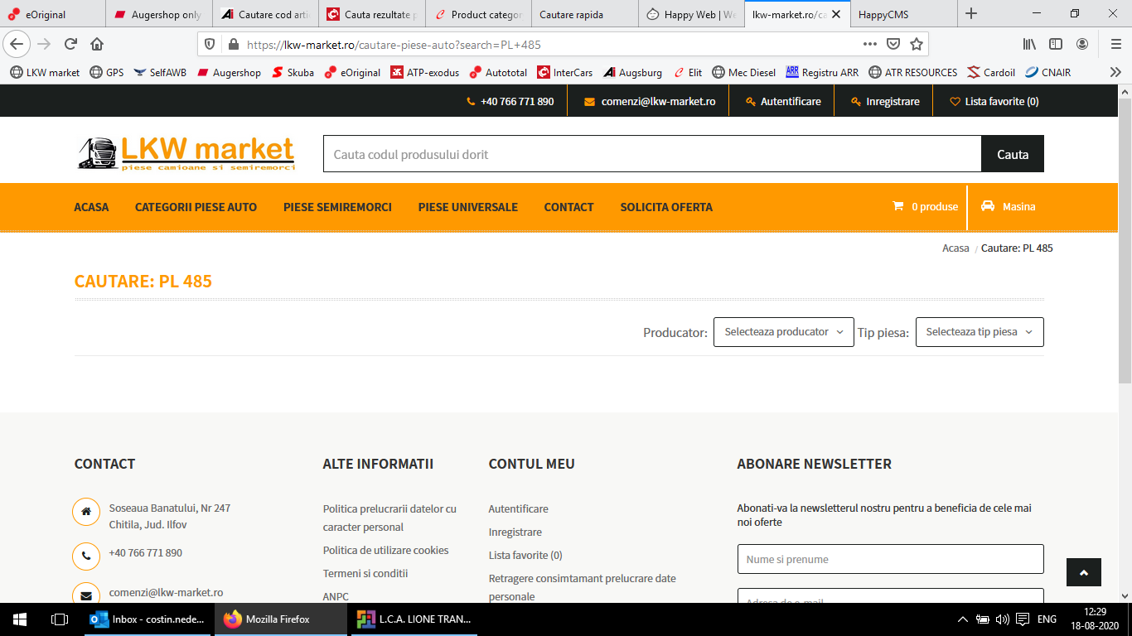The image size is (1132, 636).
Task: Open the Autentificare link under Contul Meu
Action: coord(519,509)
